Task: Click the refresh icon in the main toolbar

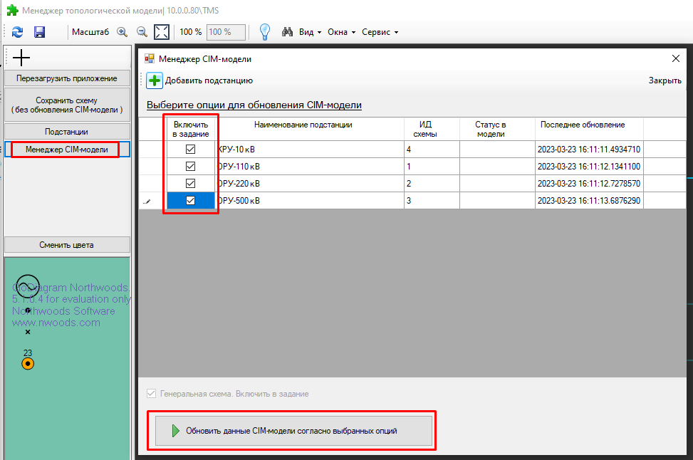Action: point(18,32)
